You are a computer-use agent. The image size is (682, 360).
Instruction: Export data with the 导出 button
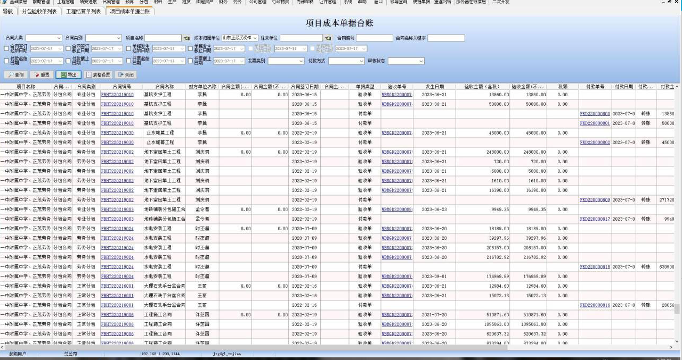tap(69, 75)
